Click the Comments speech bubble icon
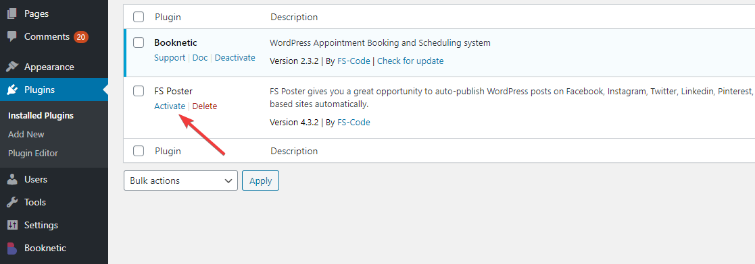The height and width of the screenshot is (264, 755). (x=12, y=36)
